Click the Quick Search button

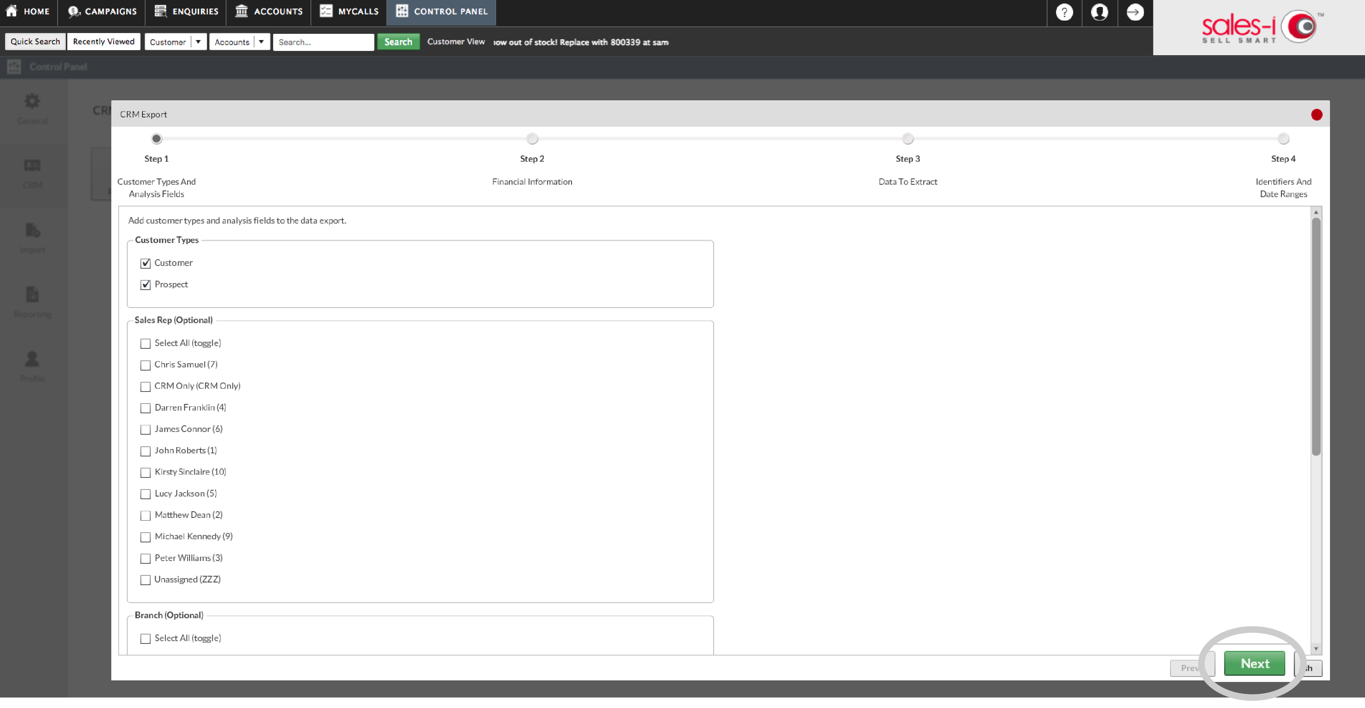35,42
